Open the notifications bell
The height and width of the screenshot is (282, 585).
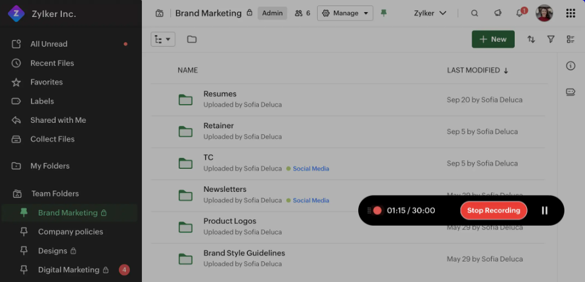(x=520, y=13)
